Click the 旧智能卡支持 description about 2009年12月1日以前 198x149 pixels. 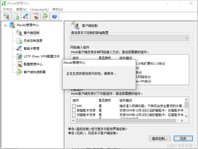tap(152, 115)
